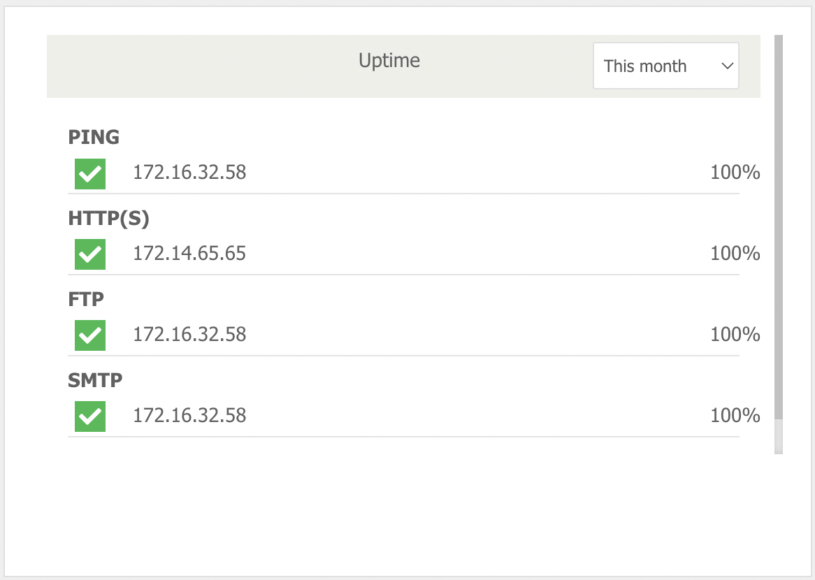
Task: Click the green checkmark status icon under SMTP
Action: (90, 416)
